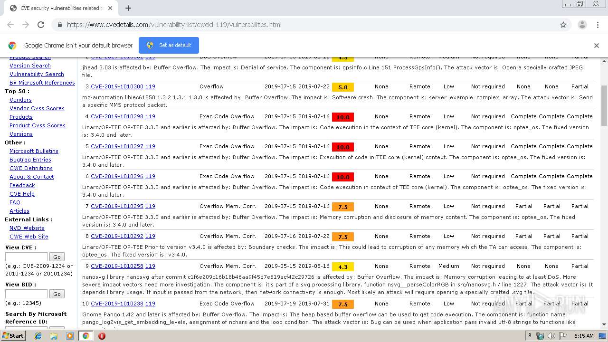Click score 10.0 cell of CVE-2019-1010298
The image size is (608, 342).
(x=343, y=117)
